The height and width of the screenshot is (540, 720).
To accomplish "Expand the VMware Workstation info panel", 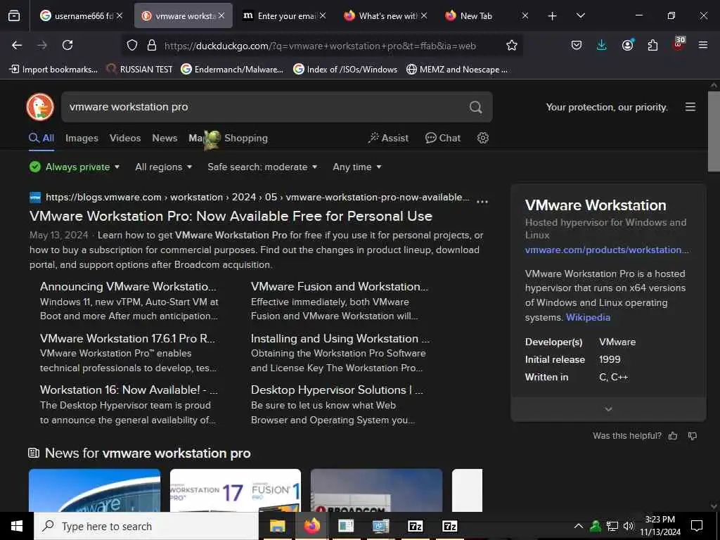I will (608, 409).
